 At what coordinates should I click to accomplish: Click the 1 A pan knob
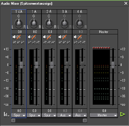[34, 23]
